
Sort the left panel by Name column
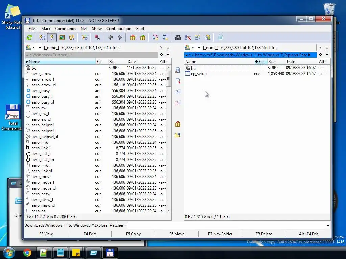(60, 62)
